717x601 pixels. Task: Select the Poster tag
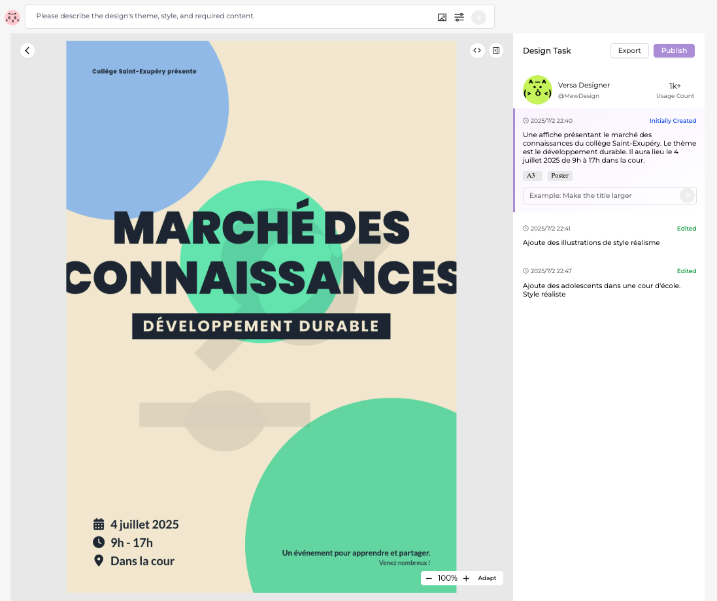[x=559, y=176]
